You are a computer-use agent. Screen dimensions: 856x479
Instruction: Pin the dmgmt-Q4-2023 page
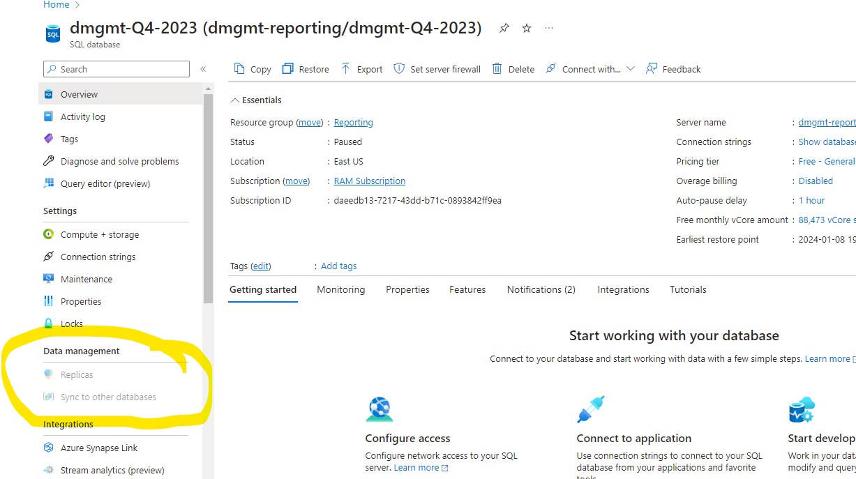click(x=504, y=28)
